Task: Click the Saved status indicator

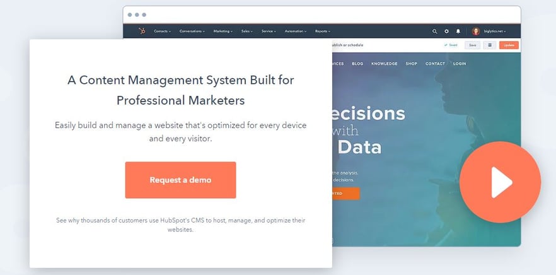Action: 451,45
